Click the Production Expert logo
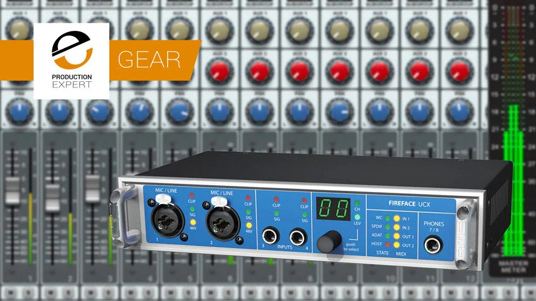This screenshot has height=301, width=536. pos(71,60)
